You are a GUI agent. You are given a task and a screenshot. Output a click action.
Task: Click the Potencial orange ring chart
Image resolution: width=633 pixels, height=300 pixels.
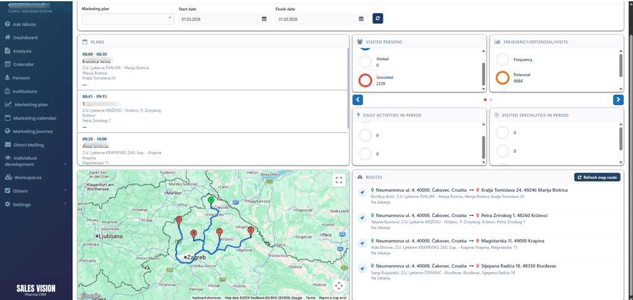tap(502, 78)
